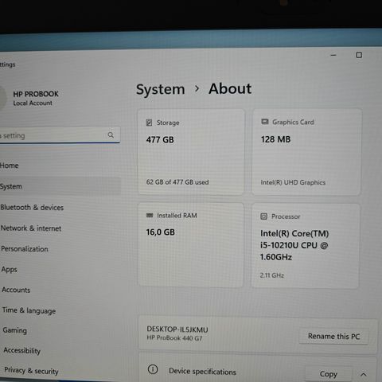
Task: Focus the Find a setting search box
Action: (x=60, y=135)
